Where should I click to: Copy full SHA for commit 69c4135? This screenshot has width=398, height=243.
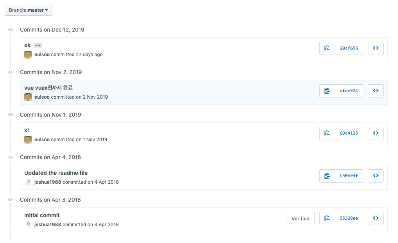click(327, 133)
